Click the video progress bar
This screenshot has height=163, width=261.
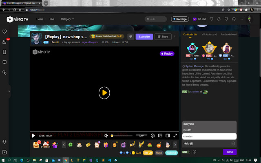104,131
